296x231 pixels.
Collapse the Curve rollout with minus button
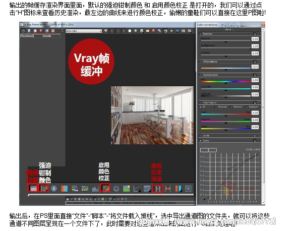pos(259,141)
